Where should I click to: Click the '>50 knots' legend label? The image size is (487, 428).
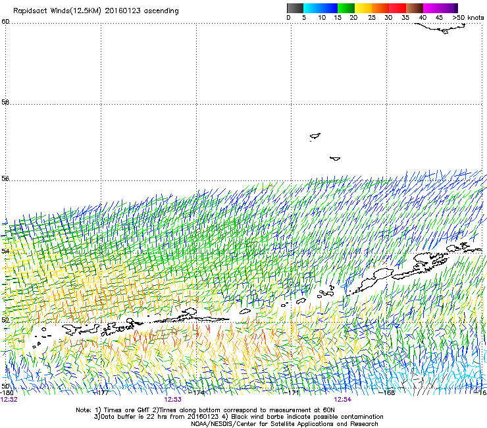(x=468, y=18)
